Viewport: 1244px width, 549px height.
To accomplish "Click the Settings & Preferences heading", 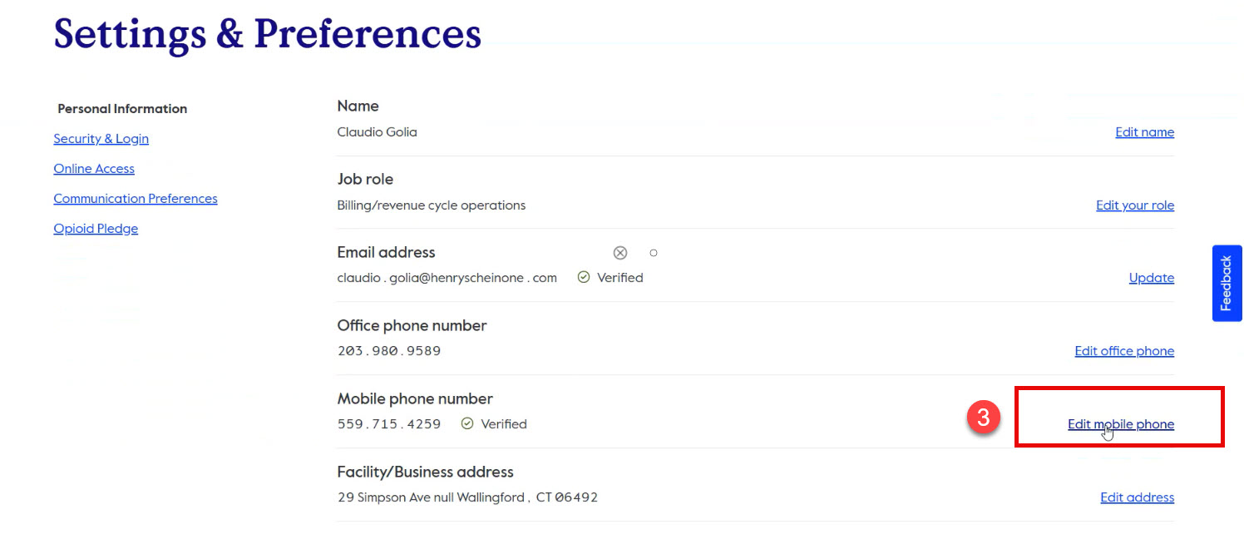I will pyautogui.click(x=267, y=34).
